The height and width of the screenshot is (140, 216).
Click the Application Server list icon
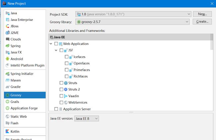coord(60,109)
